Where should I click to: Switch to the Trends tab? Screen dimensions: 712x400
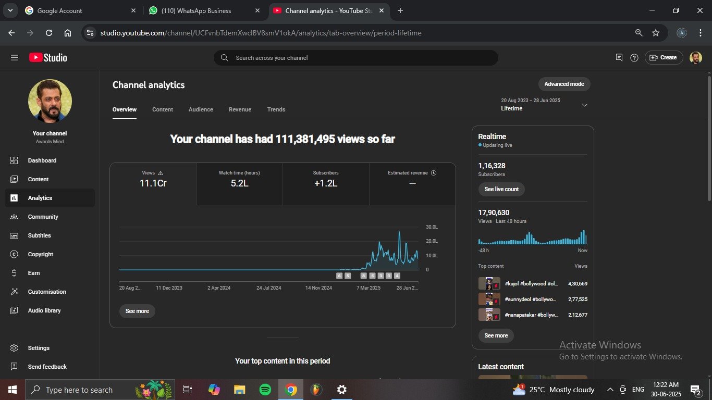[276, 109]
